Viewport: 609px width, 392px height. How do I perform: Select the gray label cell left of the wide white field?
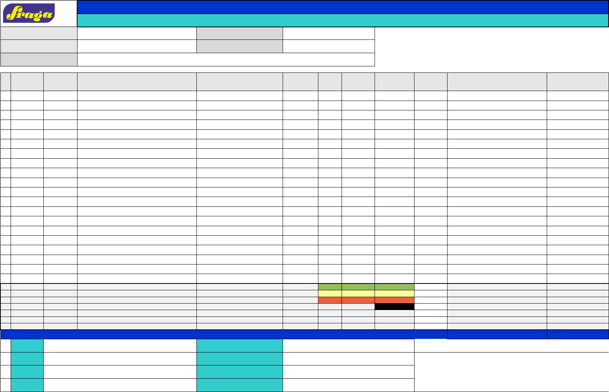point(39,60)
